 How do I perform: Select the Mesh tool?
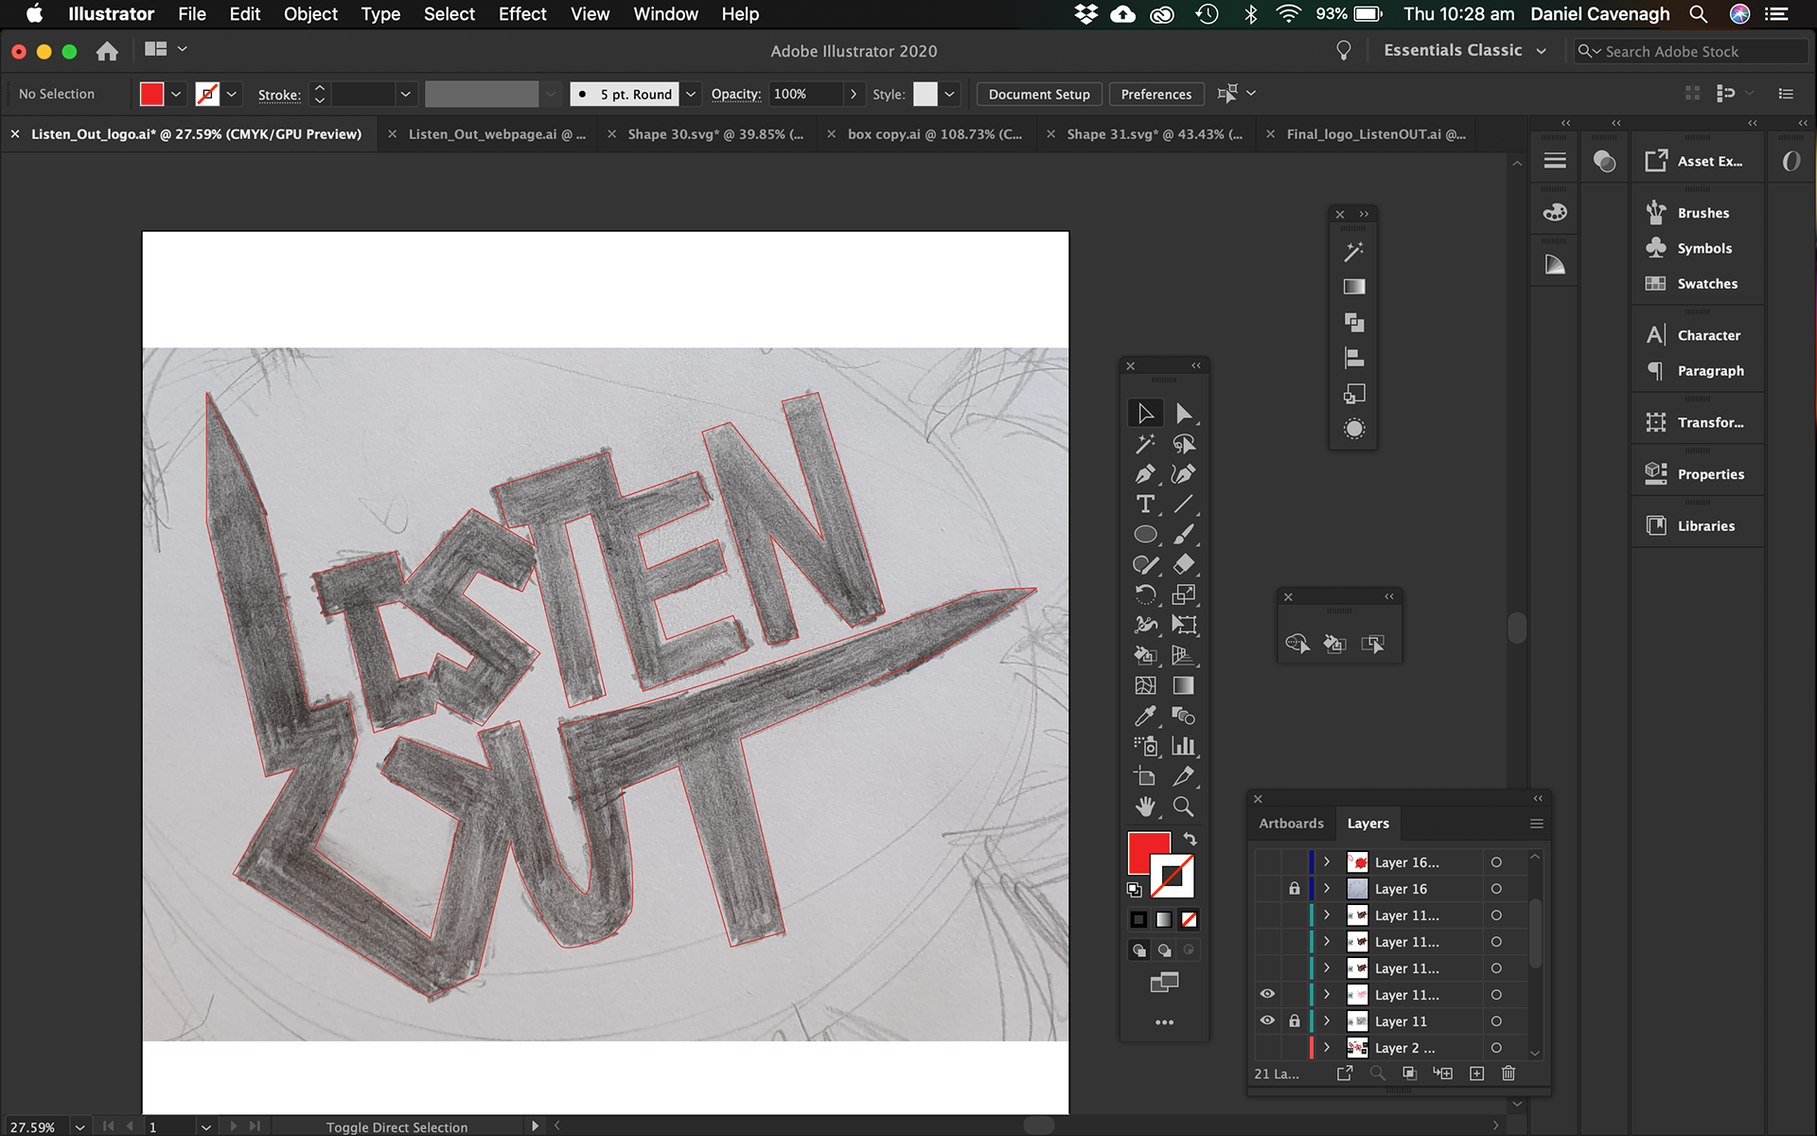point(1145,686)
